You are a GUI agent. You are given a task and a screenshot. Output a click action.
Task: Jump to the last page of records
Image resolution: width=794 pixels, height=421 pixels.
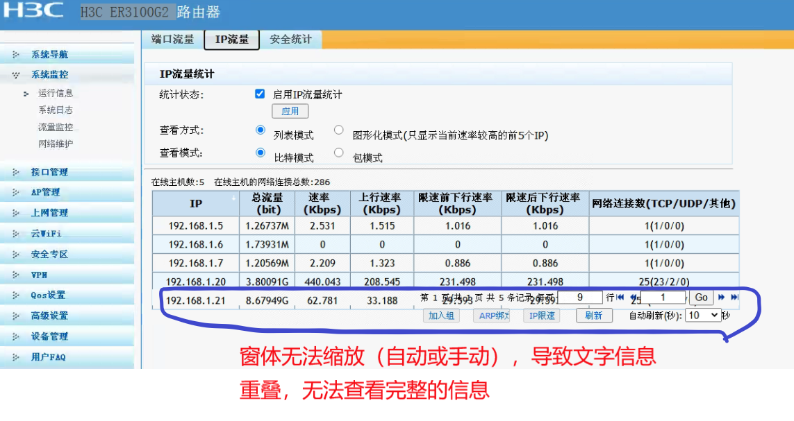734,297
